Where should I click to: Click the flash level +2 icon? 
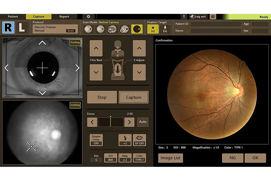[125, 140]
